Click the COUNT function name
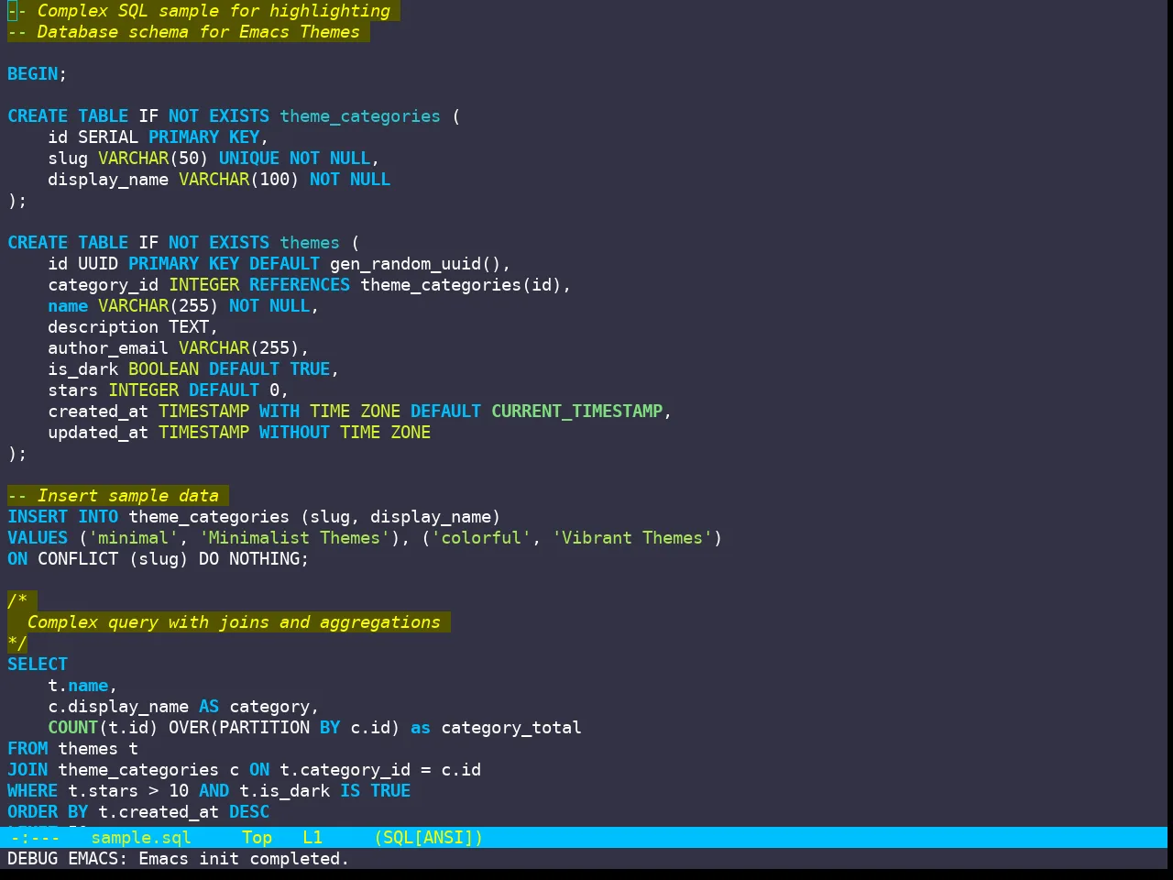 click(72, 728)
